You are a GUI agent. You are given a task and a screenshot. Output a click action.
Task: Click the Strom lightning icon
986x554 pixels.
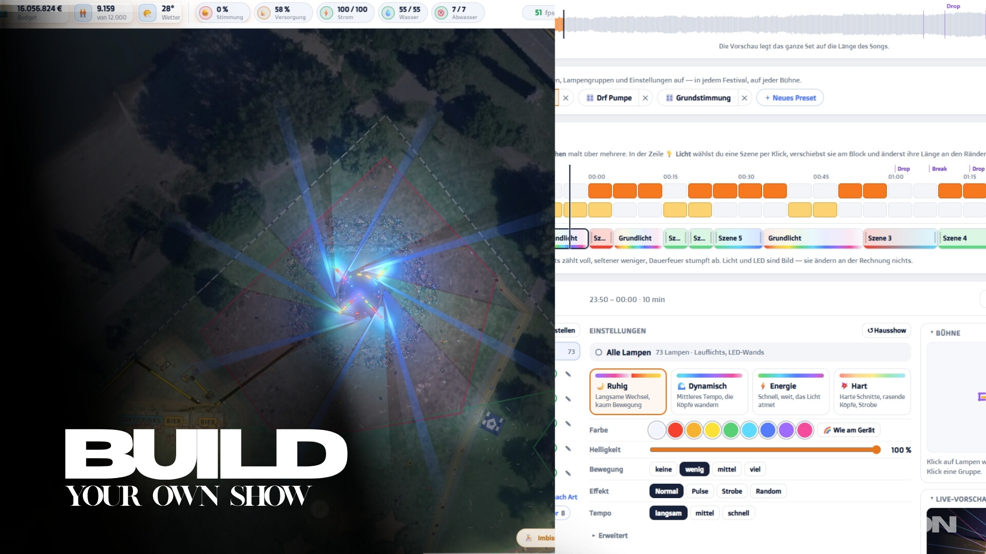click(x=326, y=13)
